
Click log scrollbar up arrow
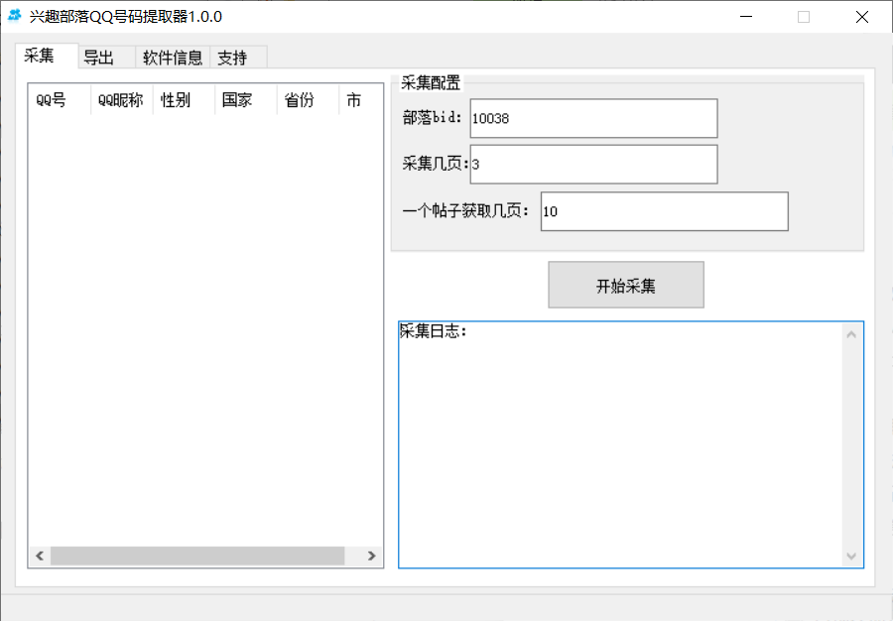(851, 334)
